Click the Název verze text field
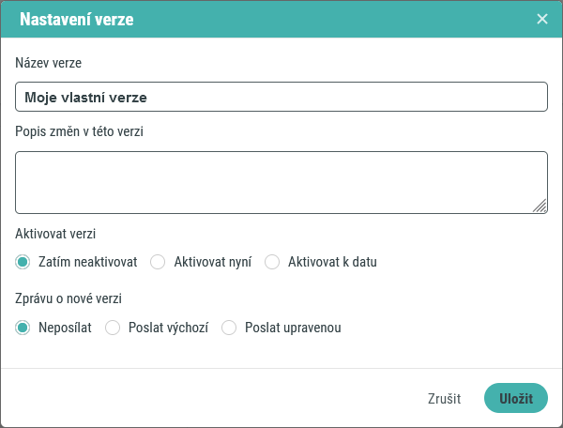Screen dimensions: 563x428 coord(281,97)
